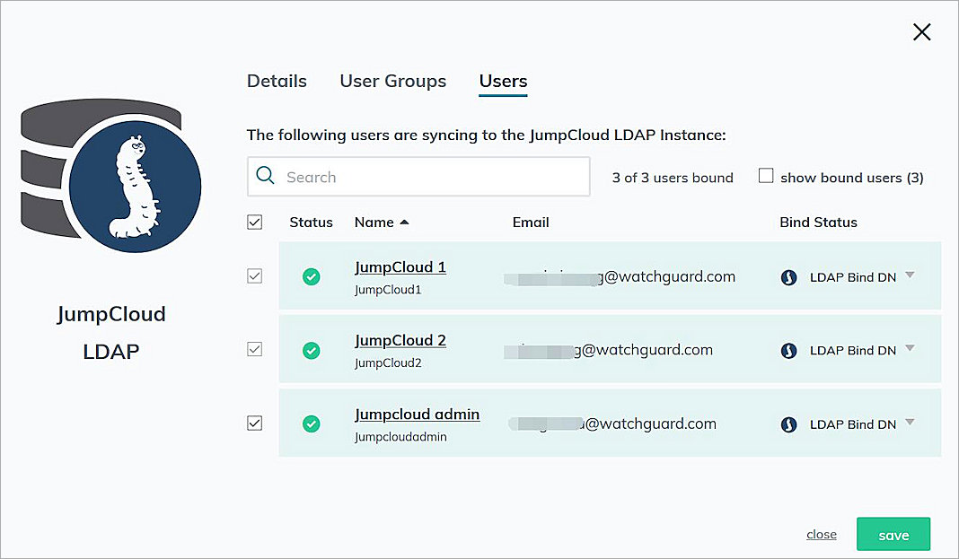This screenshot has height=559, width=959.
Task: Click LDAP bind icon in Jumpcloud admin row
Action: tap(789, 424)
